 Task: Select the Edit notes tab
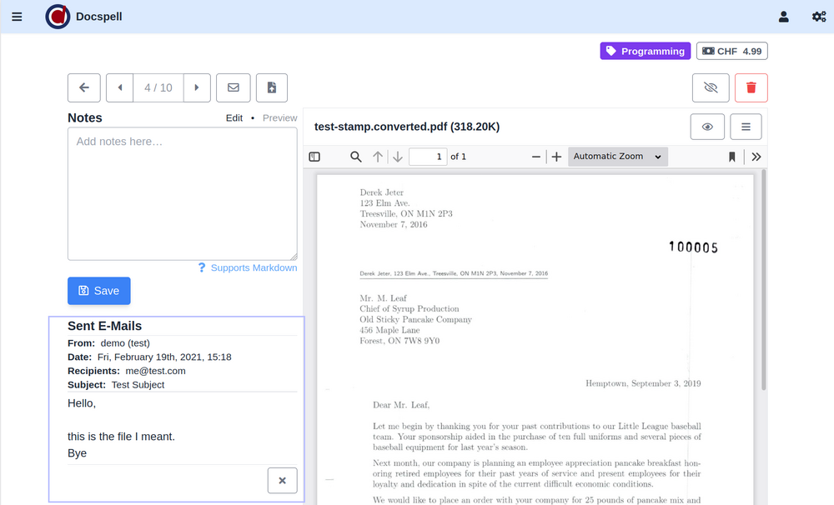point(234,118)
